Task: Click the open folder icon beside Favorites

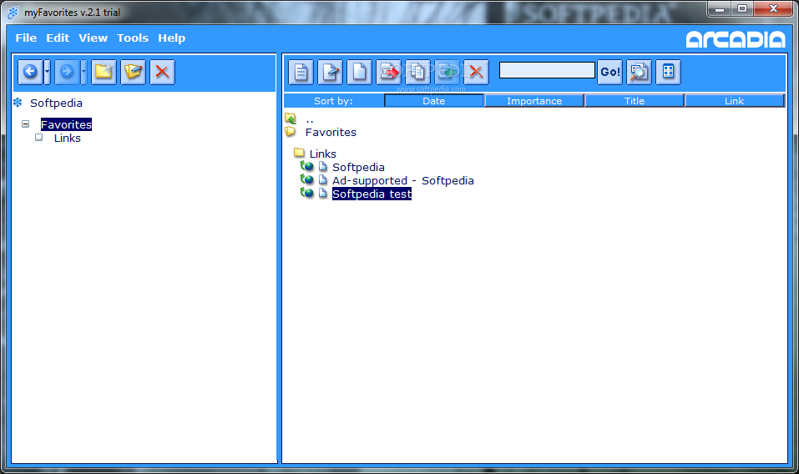Action: pos(291,132)
